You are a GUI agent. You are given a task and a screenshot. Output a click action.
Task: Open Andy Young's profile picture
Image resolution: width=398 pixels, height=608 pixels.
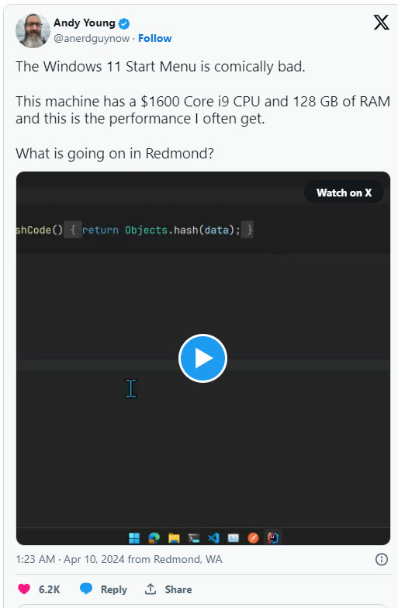pos(33,30)
